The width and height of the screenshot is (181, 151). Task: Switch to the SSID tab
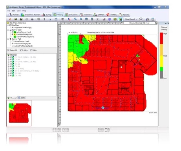[x=22, y=98]
